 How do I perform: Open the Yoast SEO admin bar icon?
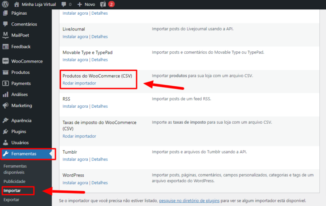tap(103, 4)
